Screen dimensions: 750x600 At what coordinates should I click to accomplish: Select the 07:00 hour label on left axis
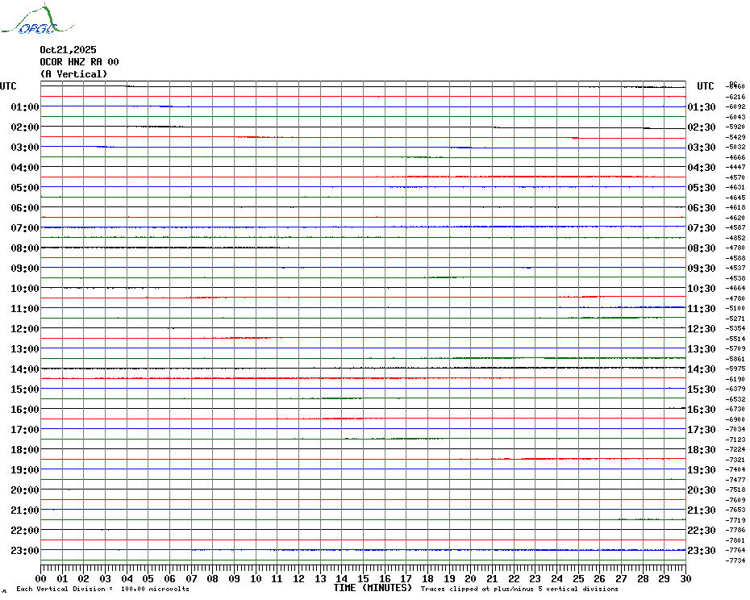tap(25, 228)
